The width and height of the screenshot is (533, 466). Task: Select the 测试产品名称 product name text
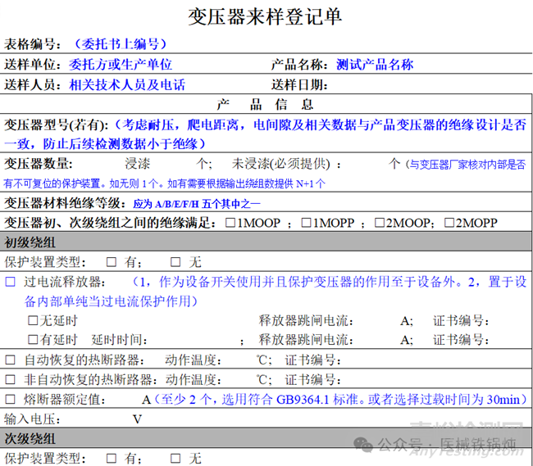coord(376,65)
